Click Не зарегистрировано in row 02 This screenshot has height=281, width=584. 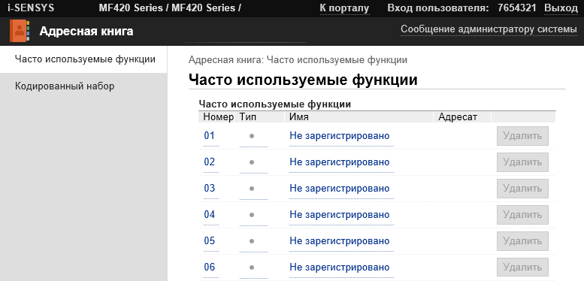point(340,162)
